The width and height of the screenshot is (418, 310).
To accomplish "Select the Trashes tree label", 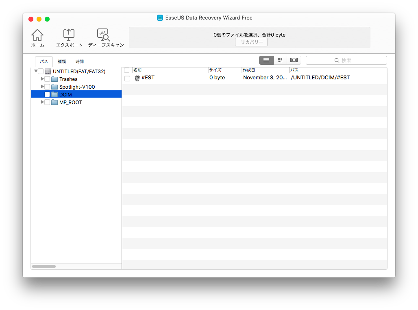I will point(68,79).
